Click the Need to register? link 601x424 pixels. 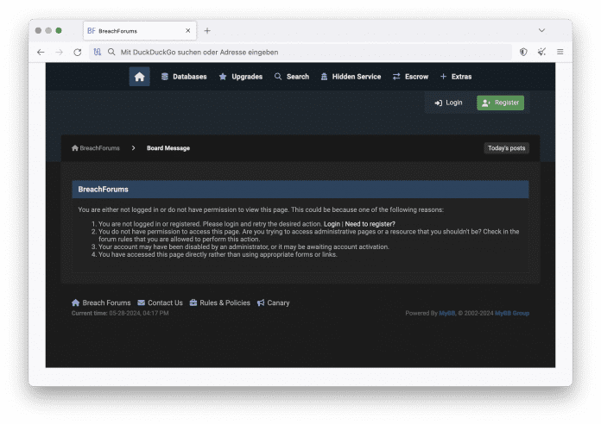point(370,224)
